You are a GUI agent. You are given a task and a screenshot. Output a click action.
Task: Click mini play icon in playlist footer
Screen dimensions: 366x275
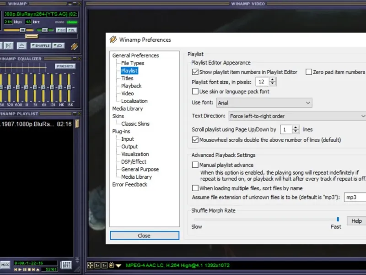tap(20, 269)
